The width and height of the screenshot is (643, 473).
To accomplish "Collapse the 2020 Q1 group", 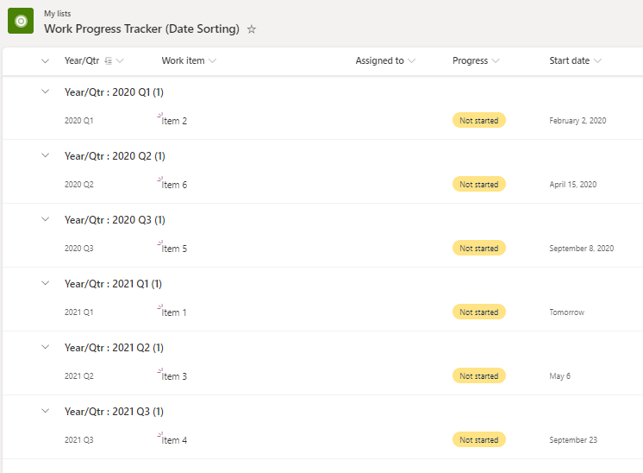I will click(x=46, y=91).
